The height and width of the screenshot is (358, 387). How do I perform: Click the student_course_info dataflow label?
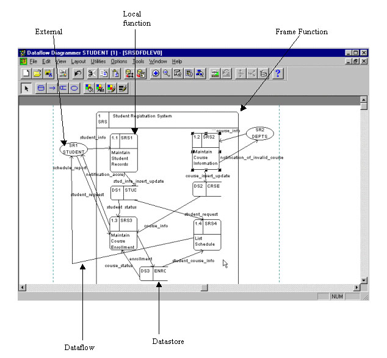pyautogui.click(x=193, y=261)
